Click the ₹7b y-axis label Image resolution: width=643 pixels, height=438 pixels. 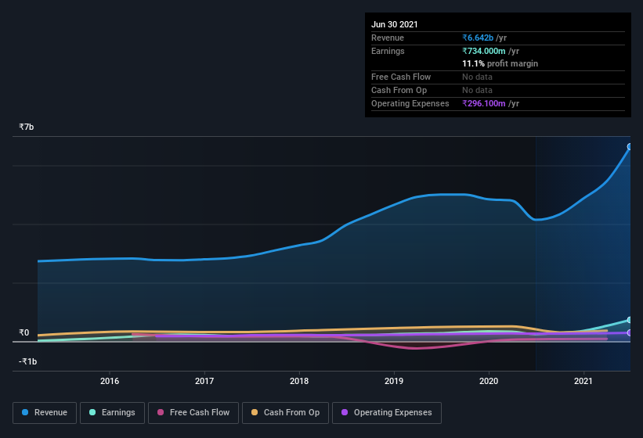(x=27, y=127)
